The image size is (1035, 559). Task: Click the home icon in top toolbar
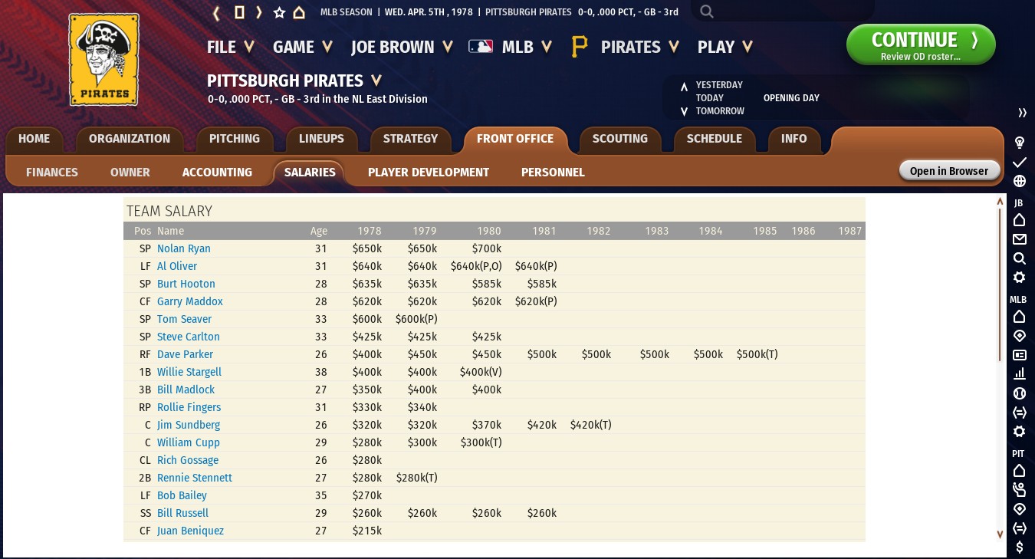(x=299, y=12)
